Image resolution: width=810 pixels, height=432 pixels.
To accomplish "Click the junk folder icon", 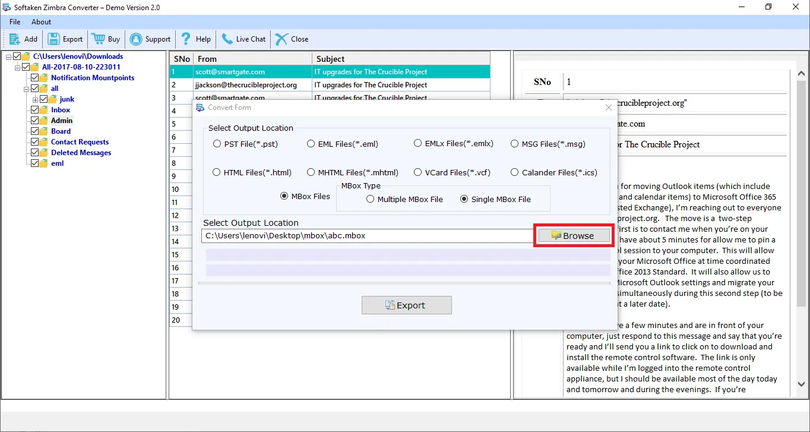I will click(53, 99).
